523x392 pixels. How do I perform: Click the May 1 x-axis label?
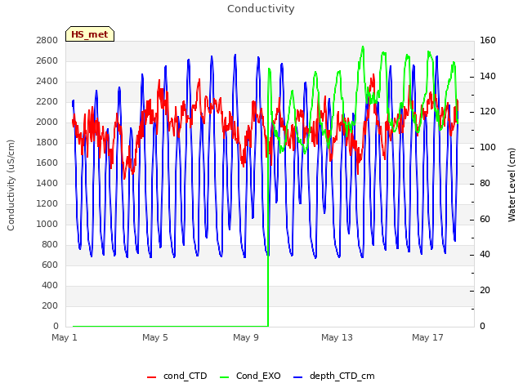(x=65, y=337)
